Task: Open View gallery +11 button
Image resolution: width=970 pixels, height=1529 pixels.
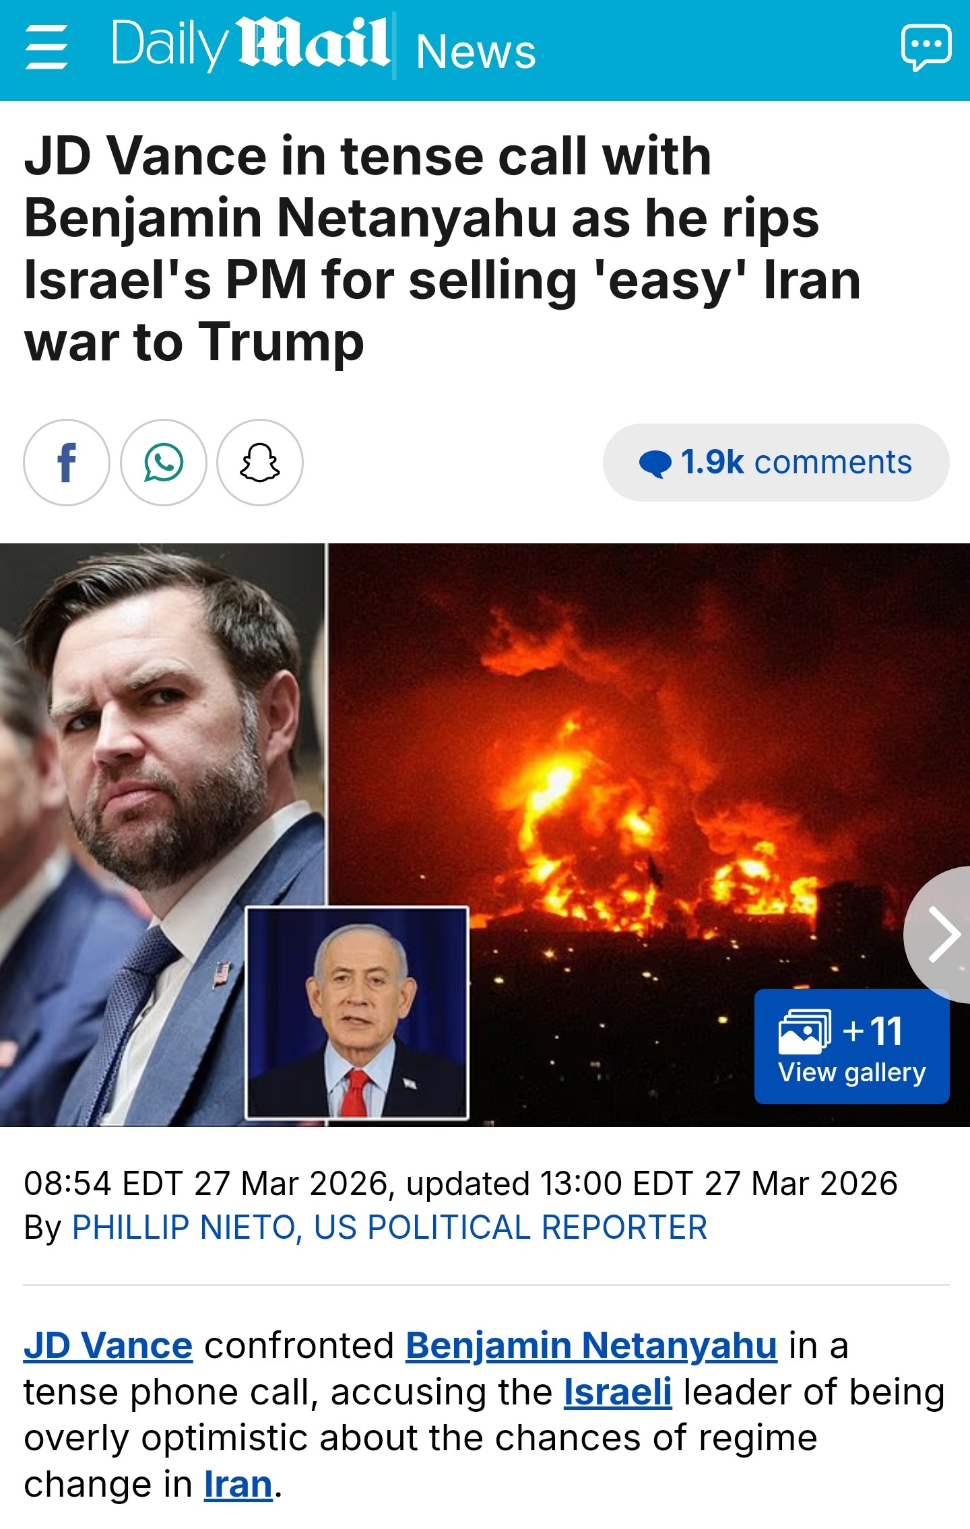Action: pyautogui.click(x=851, y=1046)
